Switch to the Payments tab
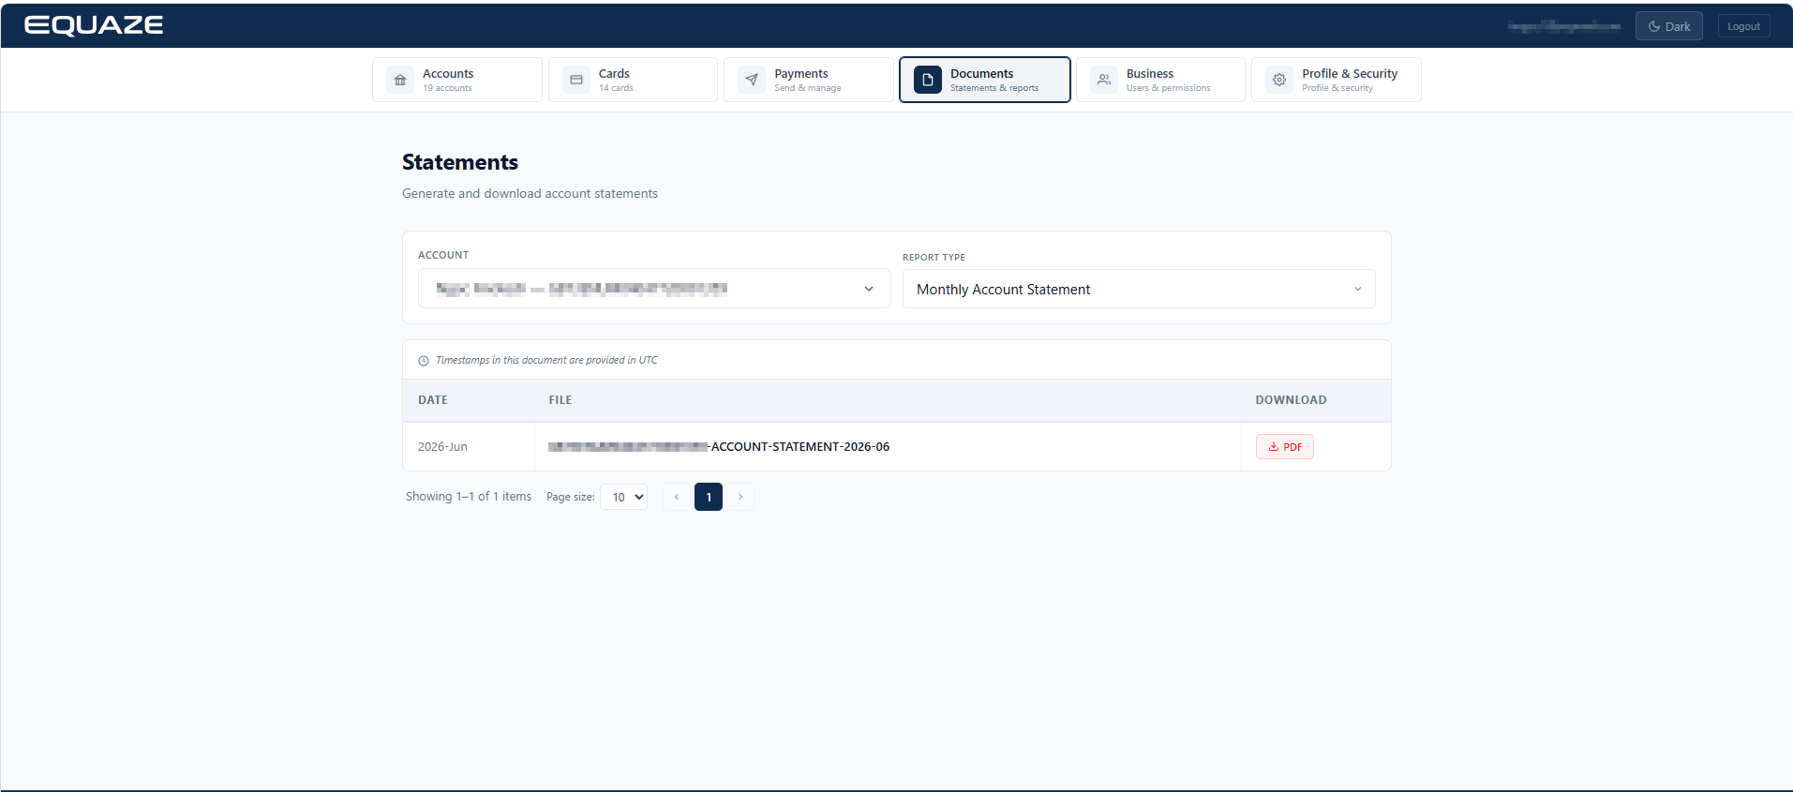Viewport: 1793px width, 792px height. (x=809, y=80)
